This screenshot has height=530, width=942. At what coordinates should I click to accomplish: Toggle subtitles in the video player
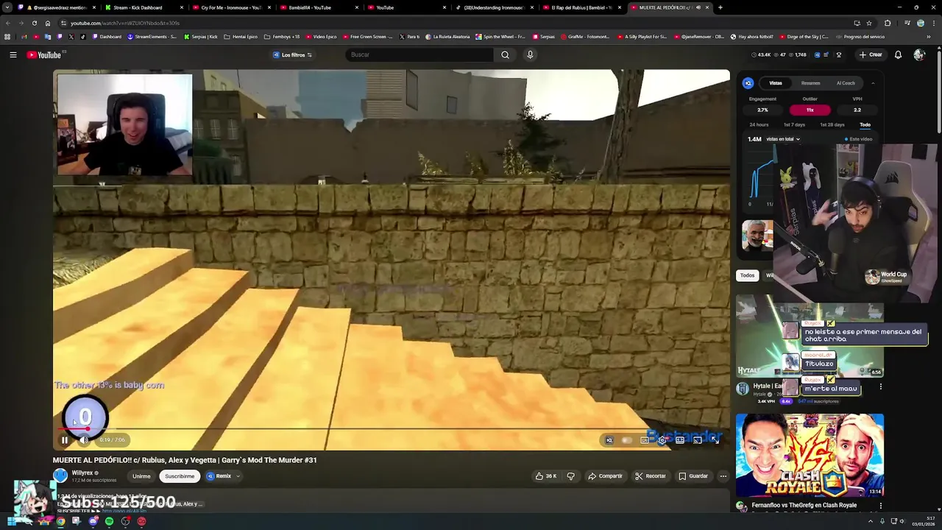(x=644, y=440)
